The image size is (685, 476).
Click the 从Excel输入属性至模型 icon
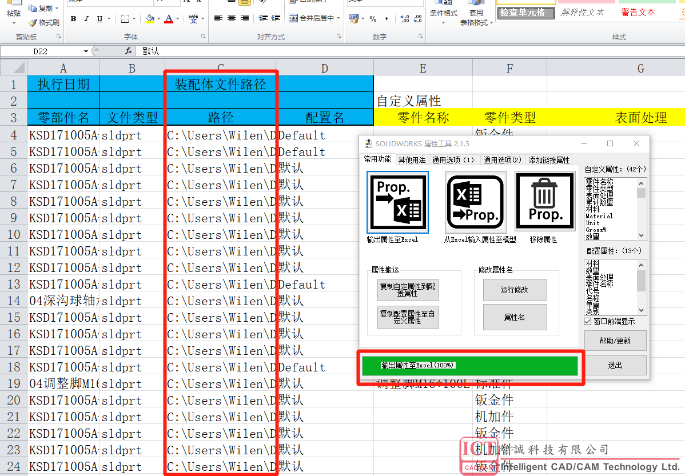pyautogui.click(x=476, y=202)
